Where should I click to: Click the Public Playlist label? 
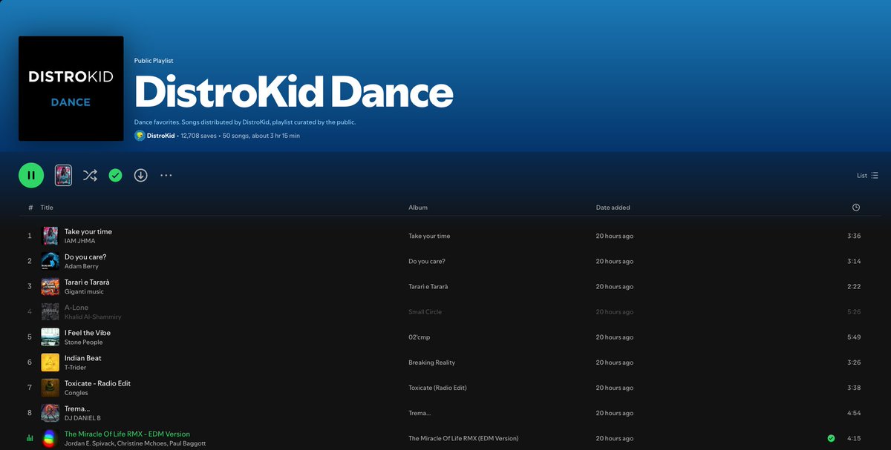[154, 61]
